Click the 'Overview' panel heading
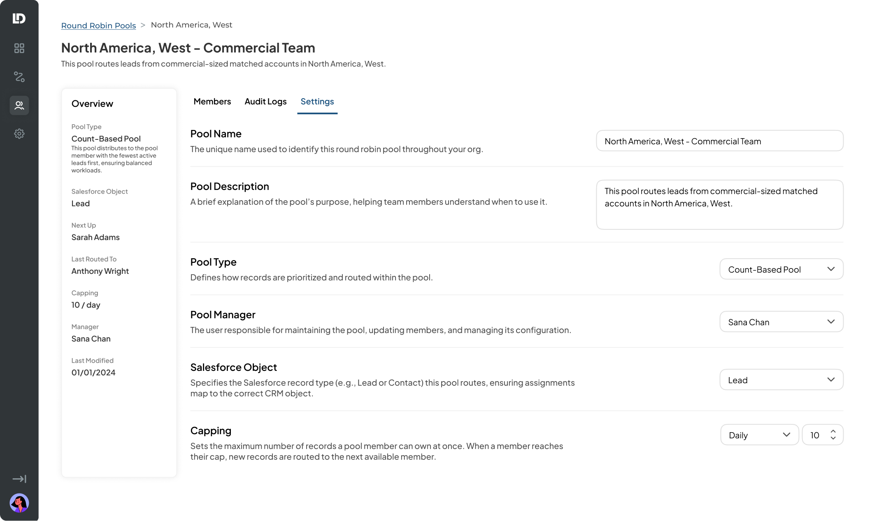The image size is (879, 521). 92,104
